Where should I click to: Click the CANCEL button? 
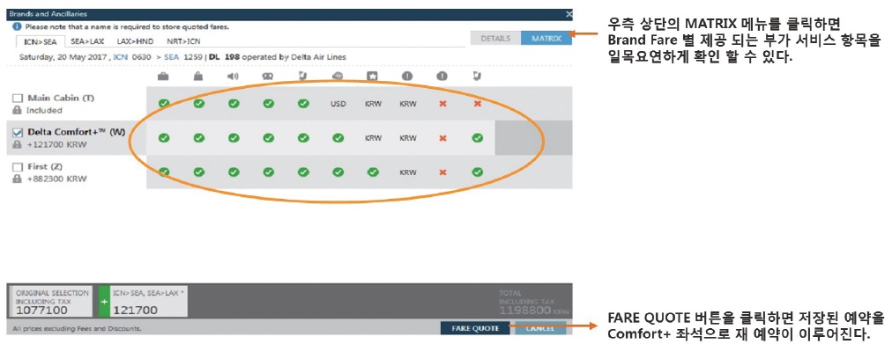point(539,328)
